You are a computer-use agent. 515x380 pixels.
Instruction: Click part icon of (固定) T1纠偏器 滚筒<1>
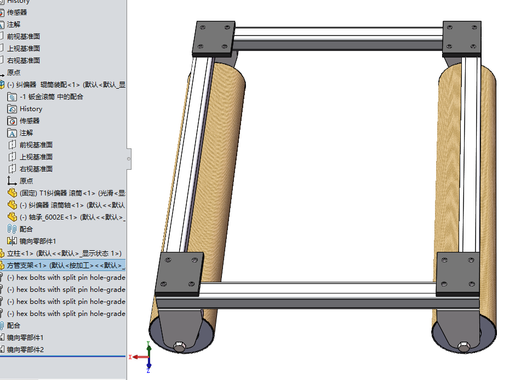(12, 193)
